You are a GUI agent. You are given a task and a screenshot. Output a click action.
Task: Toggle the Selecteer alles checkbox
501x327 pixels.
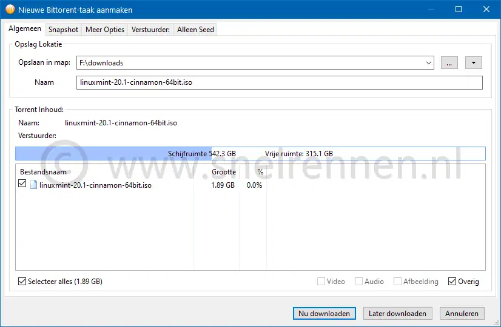click(x=22, y=282)
